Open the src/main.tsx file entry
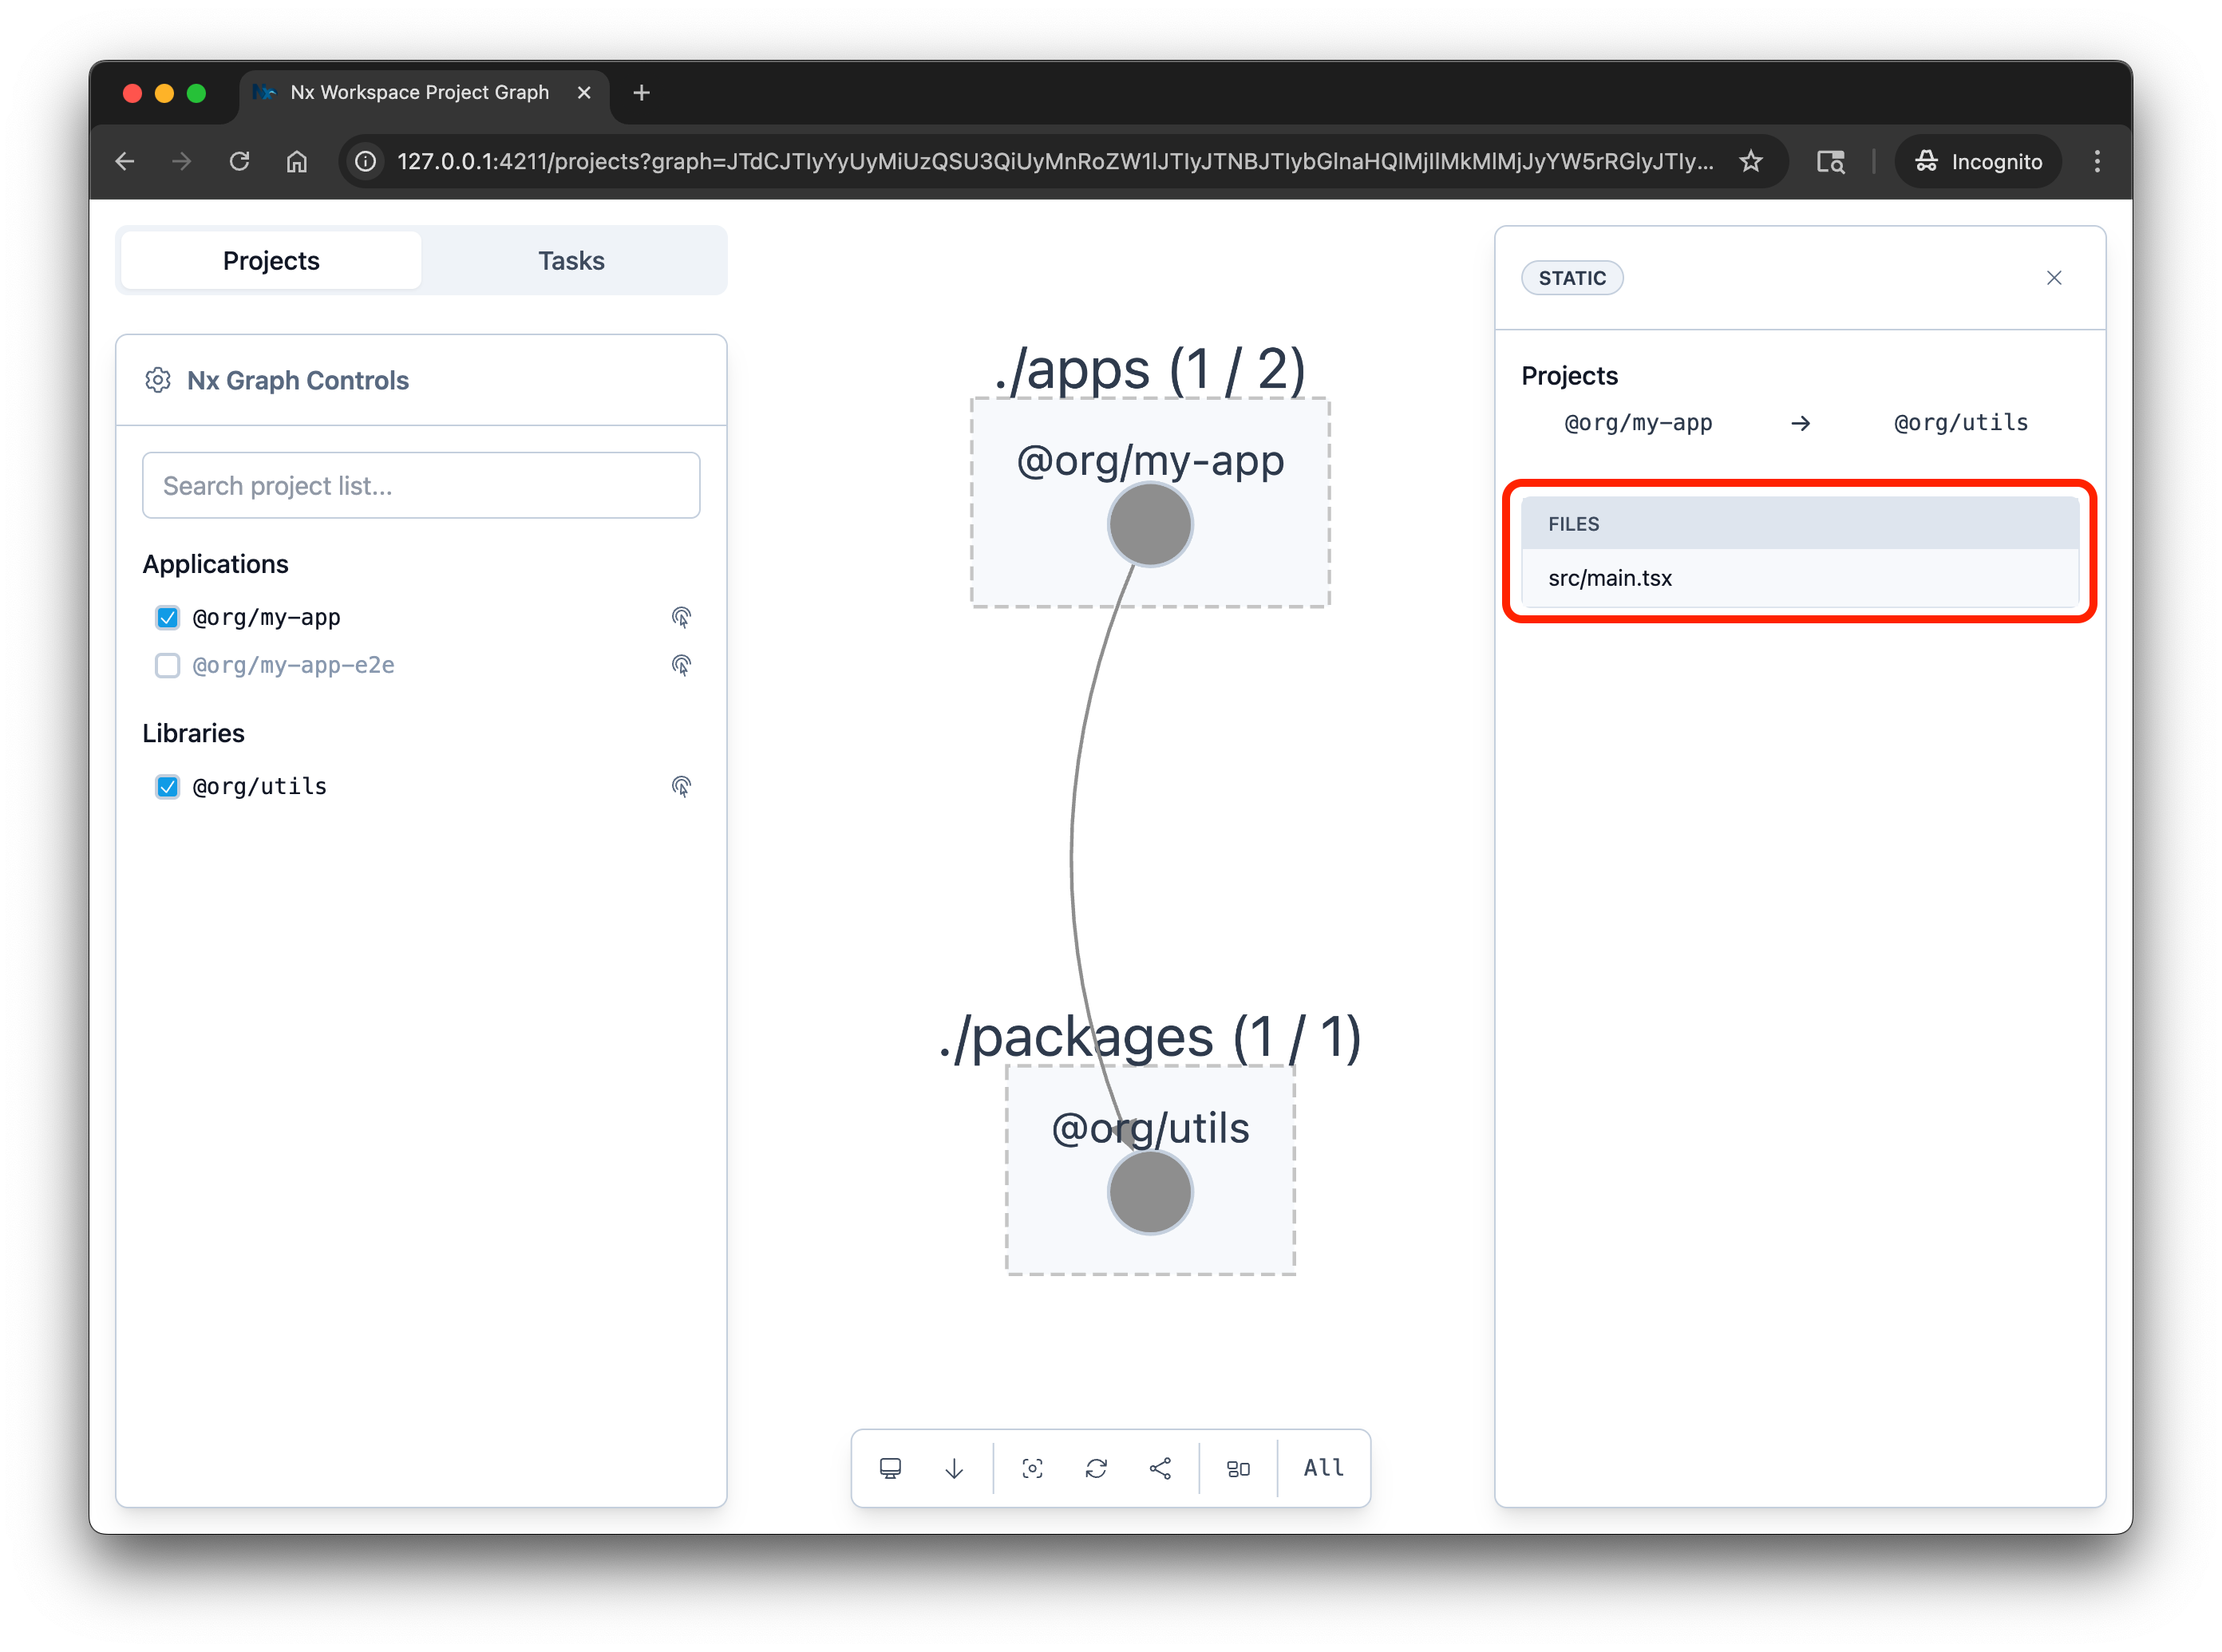The image size is (2222, 1652). coord(1797,578)
